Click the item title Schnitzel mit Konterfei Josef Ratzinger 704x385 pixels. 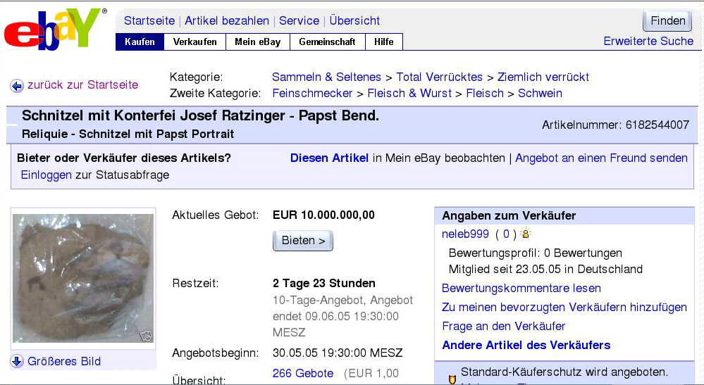click(200, 116)
